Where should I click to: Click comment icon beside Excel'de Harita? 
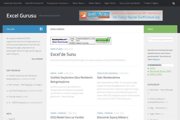pos(7,97)
